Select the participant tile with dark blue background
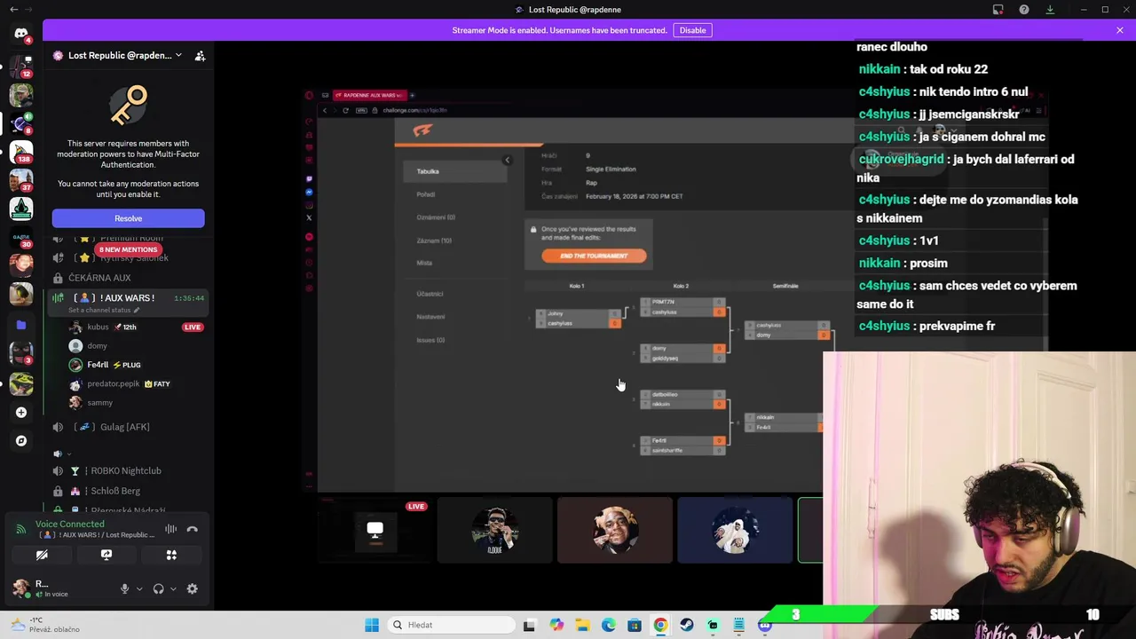This screenshot has height=639, width=1136. tap(735, 531)
